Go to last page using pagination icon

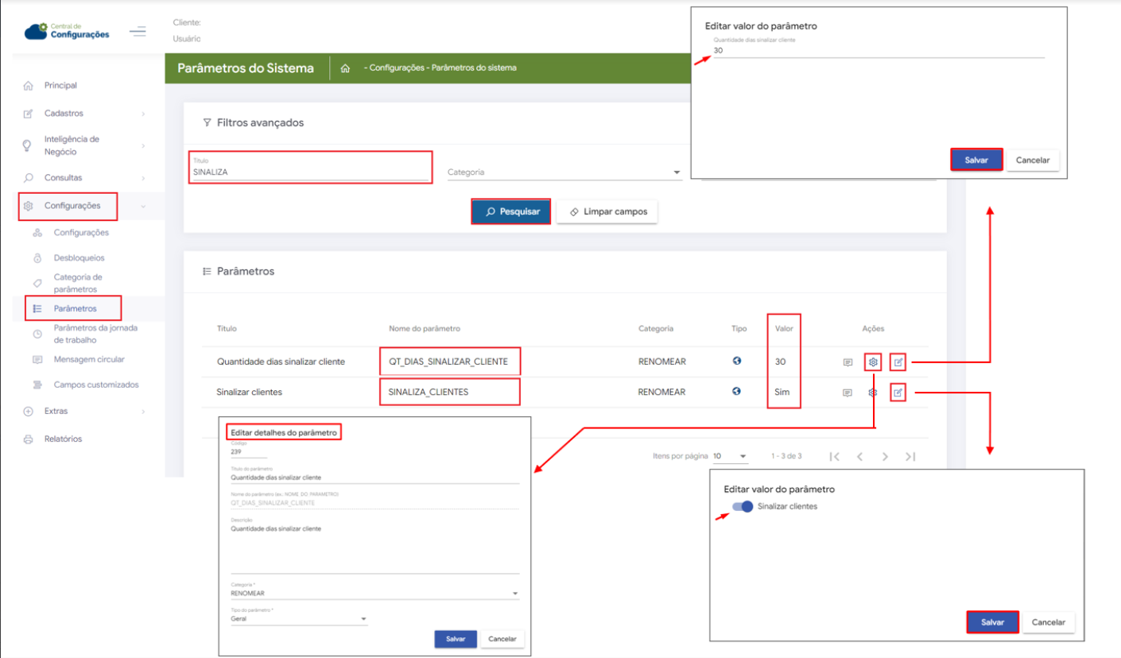(x=910, y=457)
